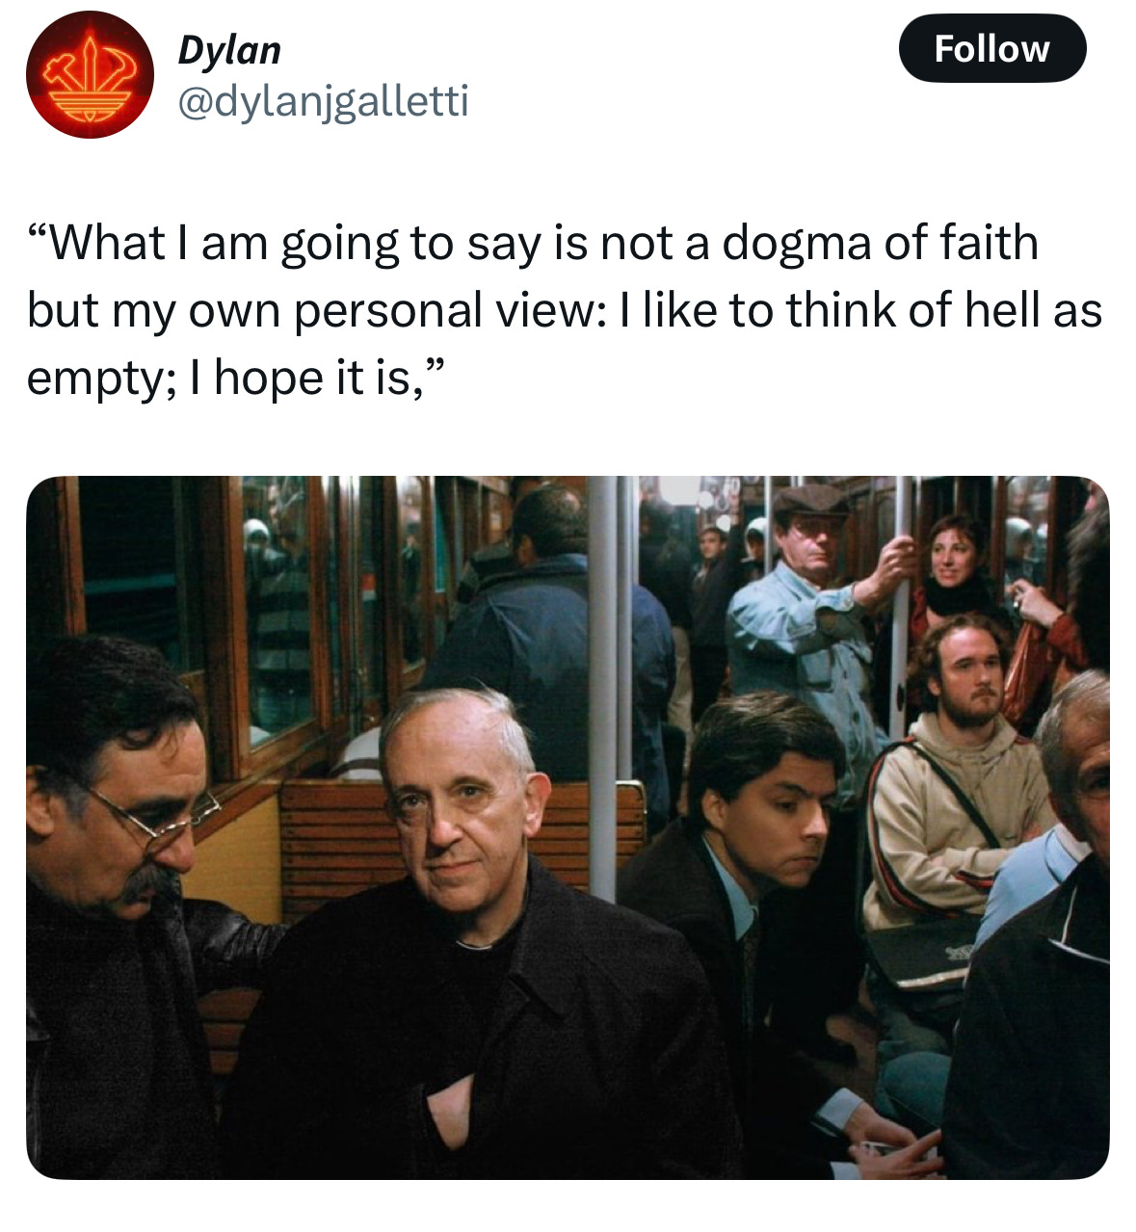
Task: Click the words "my own personal view"
Action: point(350,310)
